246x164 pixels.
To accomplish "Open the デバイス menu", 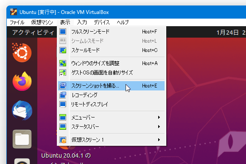I will pyautogui.click(x=102, y=22).
